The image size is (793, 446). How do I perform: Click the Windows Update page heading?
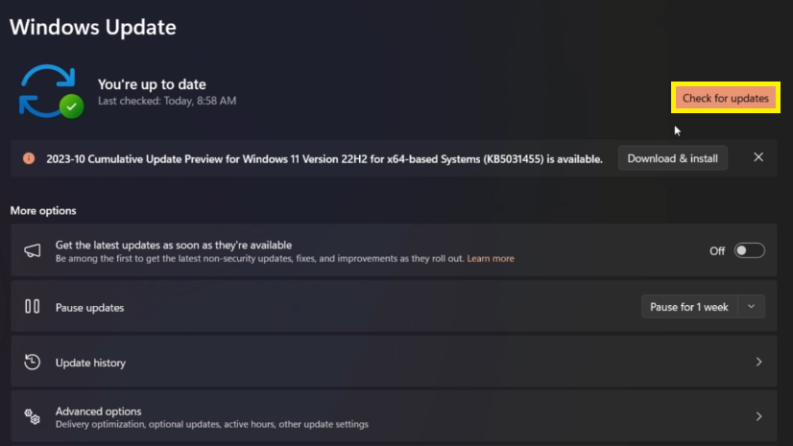tap(93, 27)
